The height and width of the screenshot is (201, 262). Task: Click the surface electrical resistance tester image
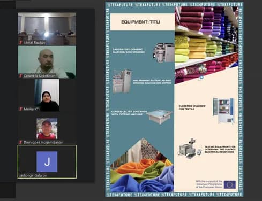(190, 149)
